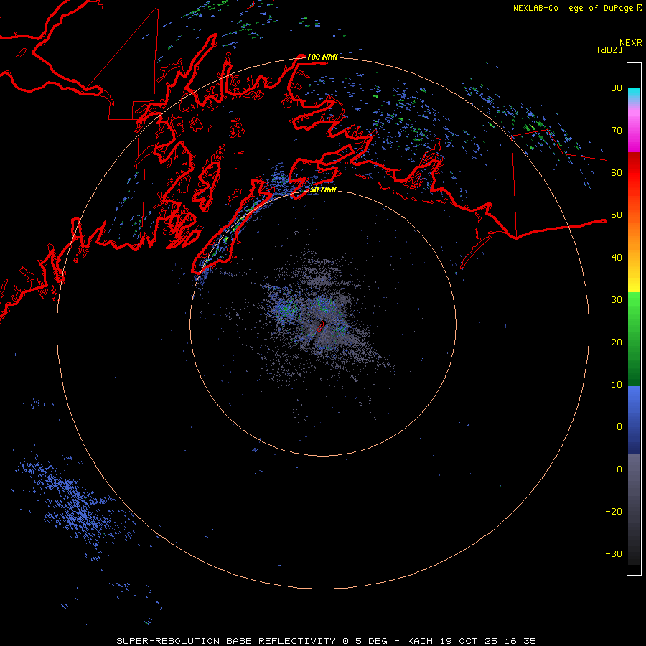Click the 50 value on dBZ scale
Screen dimensions: 646x646
(x=617, y=215)
